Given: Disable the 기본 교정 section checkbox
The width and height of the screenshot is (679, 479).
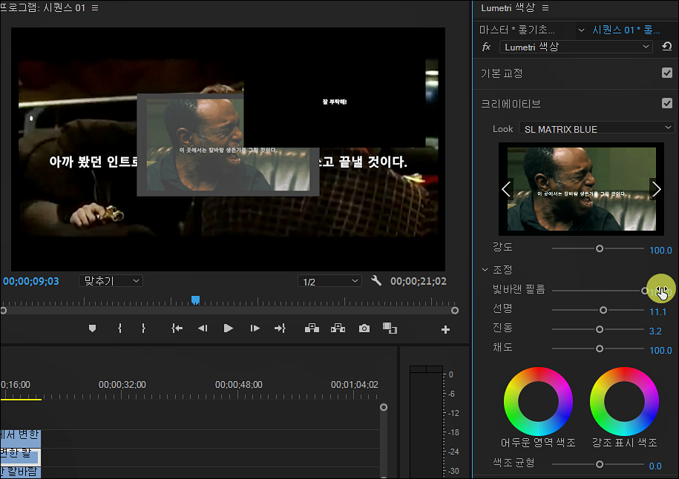Looking at the screenshot, I should click(667, 73).
